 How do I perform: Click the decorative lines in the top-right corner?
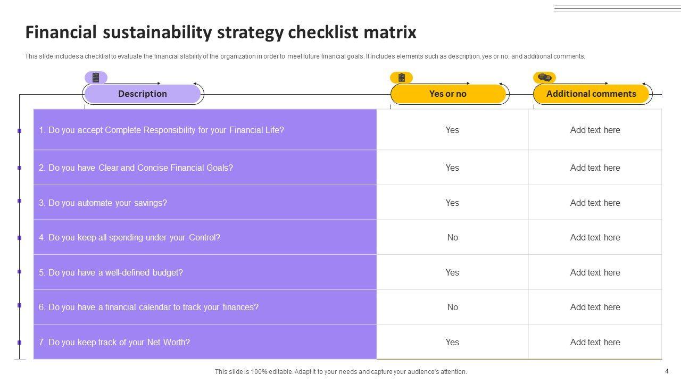click(617, 9)
